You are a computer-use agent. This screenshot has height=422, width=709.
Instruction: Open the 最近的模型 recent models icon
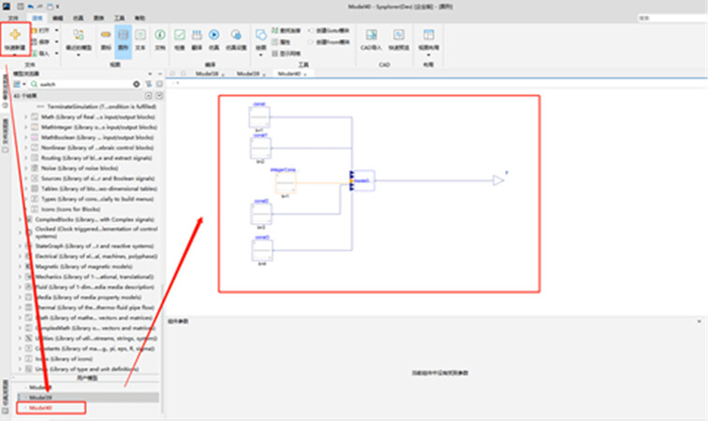tap(79, 35)
